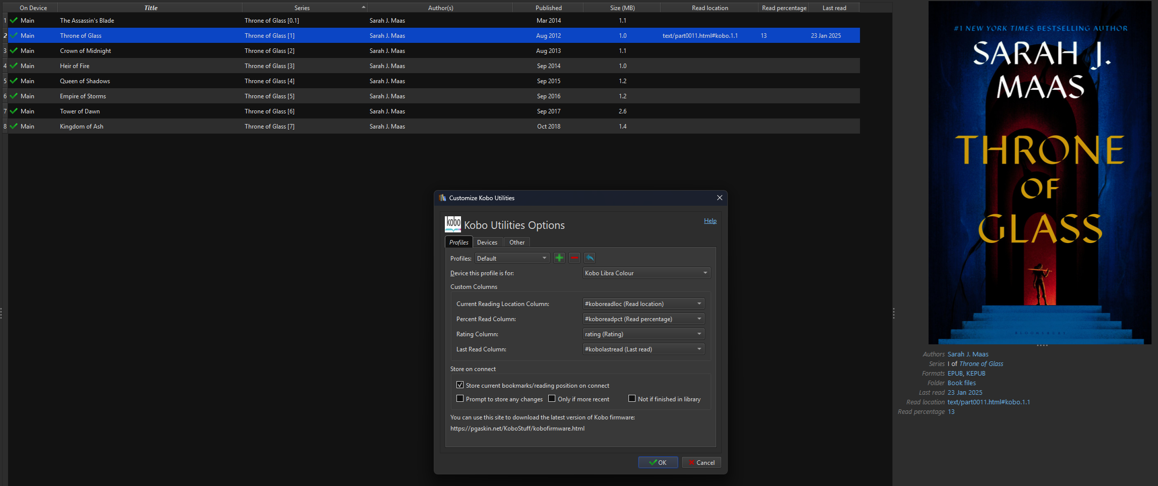Select the Tower of Dawn title
This screenshot has height=486, width=1158.
(x=80, y=111)
